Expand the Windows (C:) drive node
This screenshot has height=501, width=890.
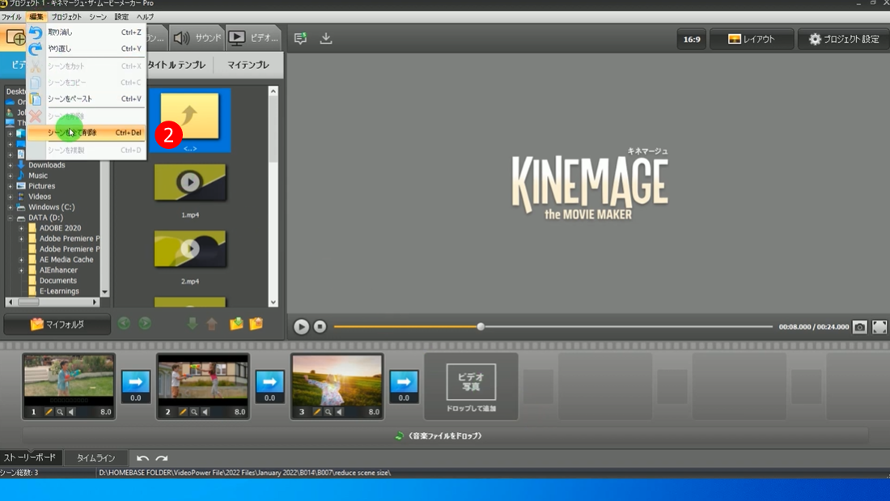click(11, 207)
